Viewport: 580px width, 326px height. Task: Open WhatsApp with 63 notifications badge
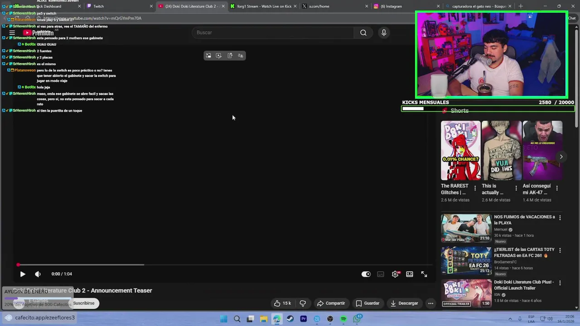coord(357,319)
